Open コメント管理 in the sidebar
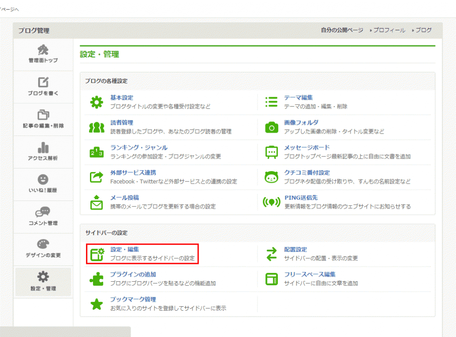Viewport: 456px width, 337px height. [x=43, y=217]
